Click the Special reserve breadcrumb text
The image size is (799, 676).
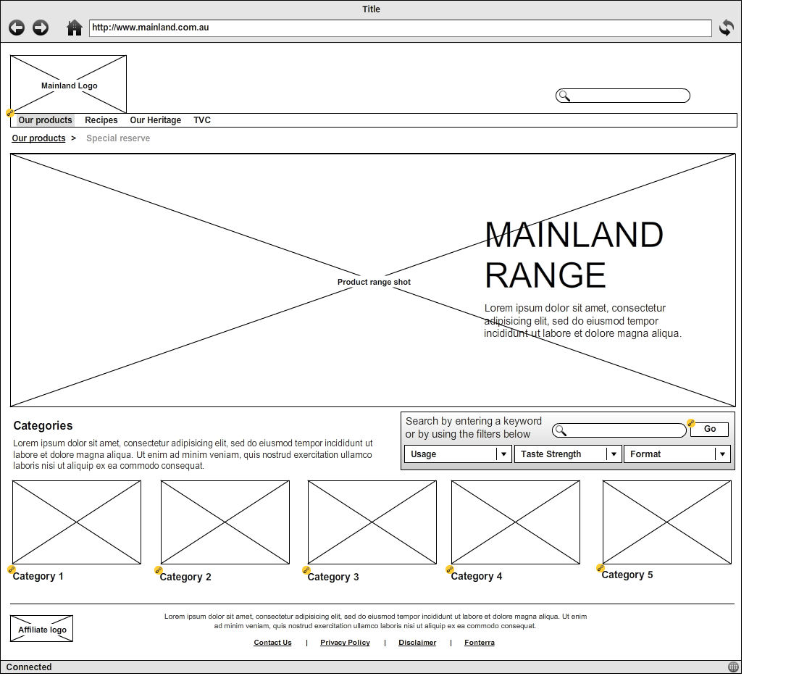tap(118, 138)
